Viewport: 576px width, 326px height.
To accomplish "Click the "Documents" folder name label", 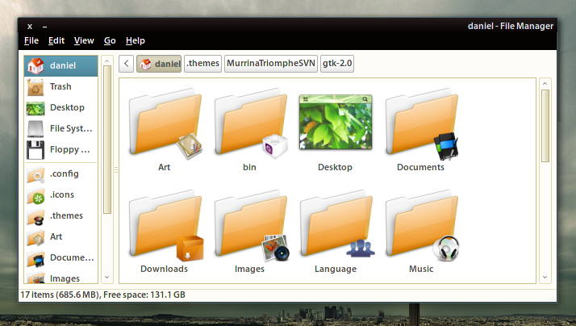I will (420, 167).
